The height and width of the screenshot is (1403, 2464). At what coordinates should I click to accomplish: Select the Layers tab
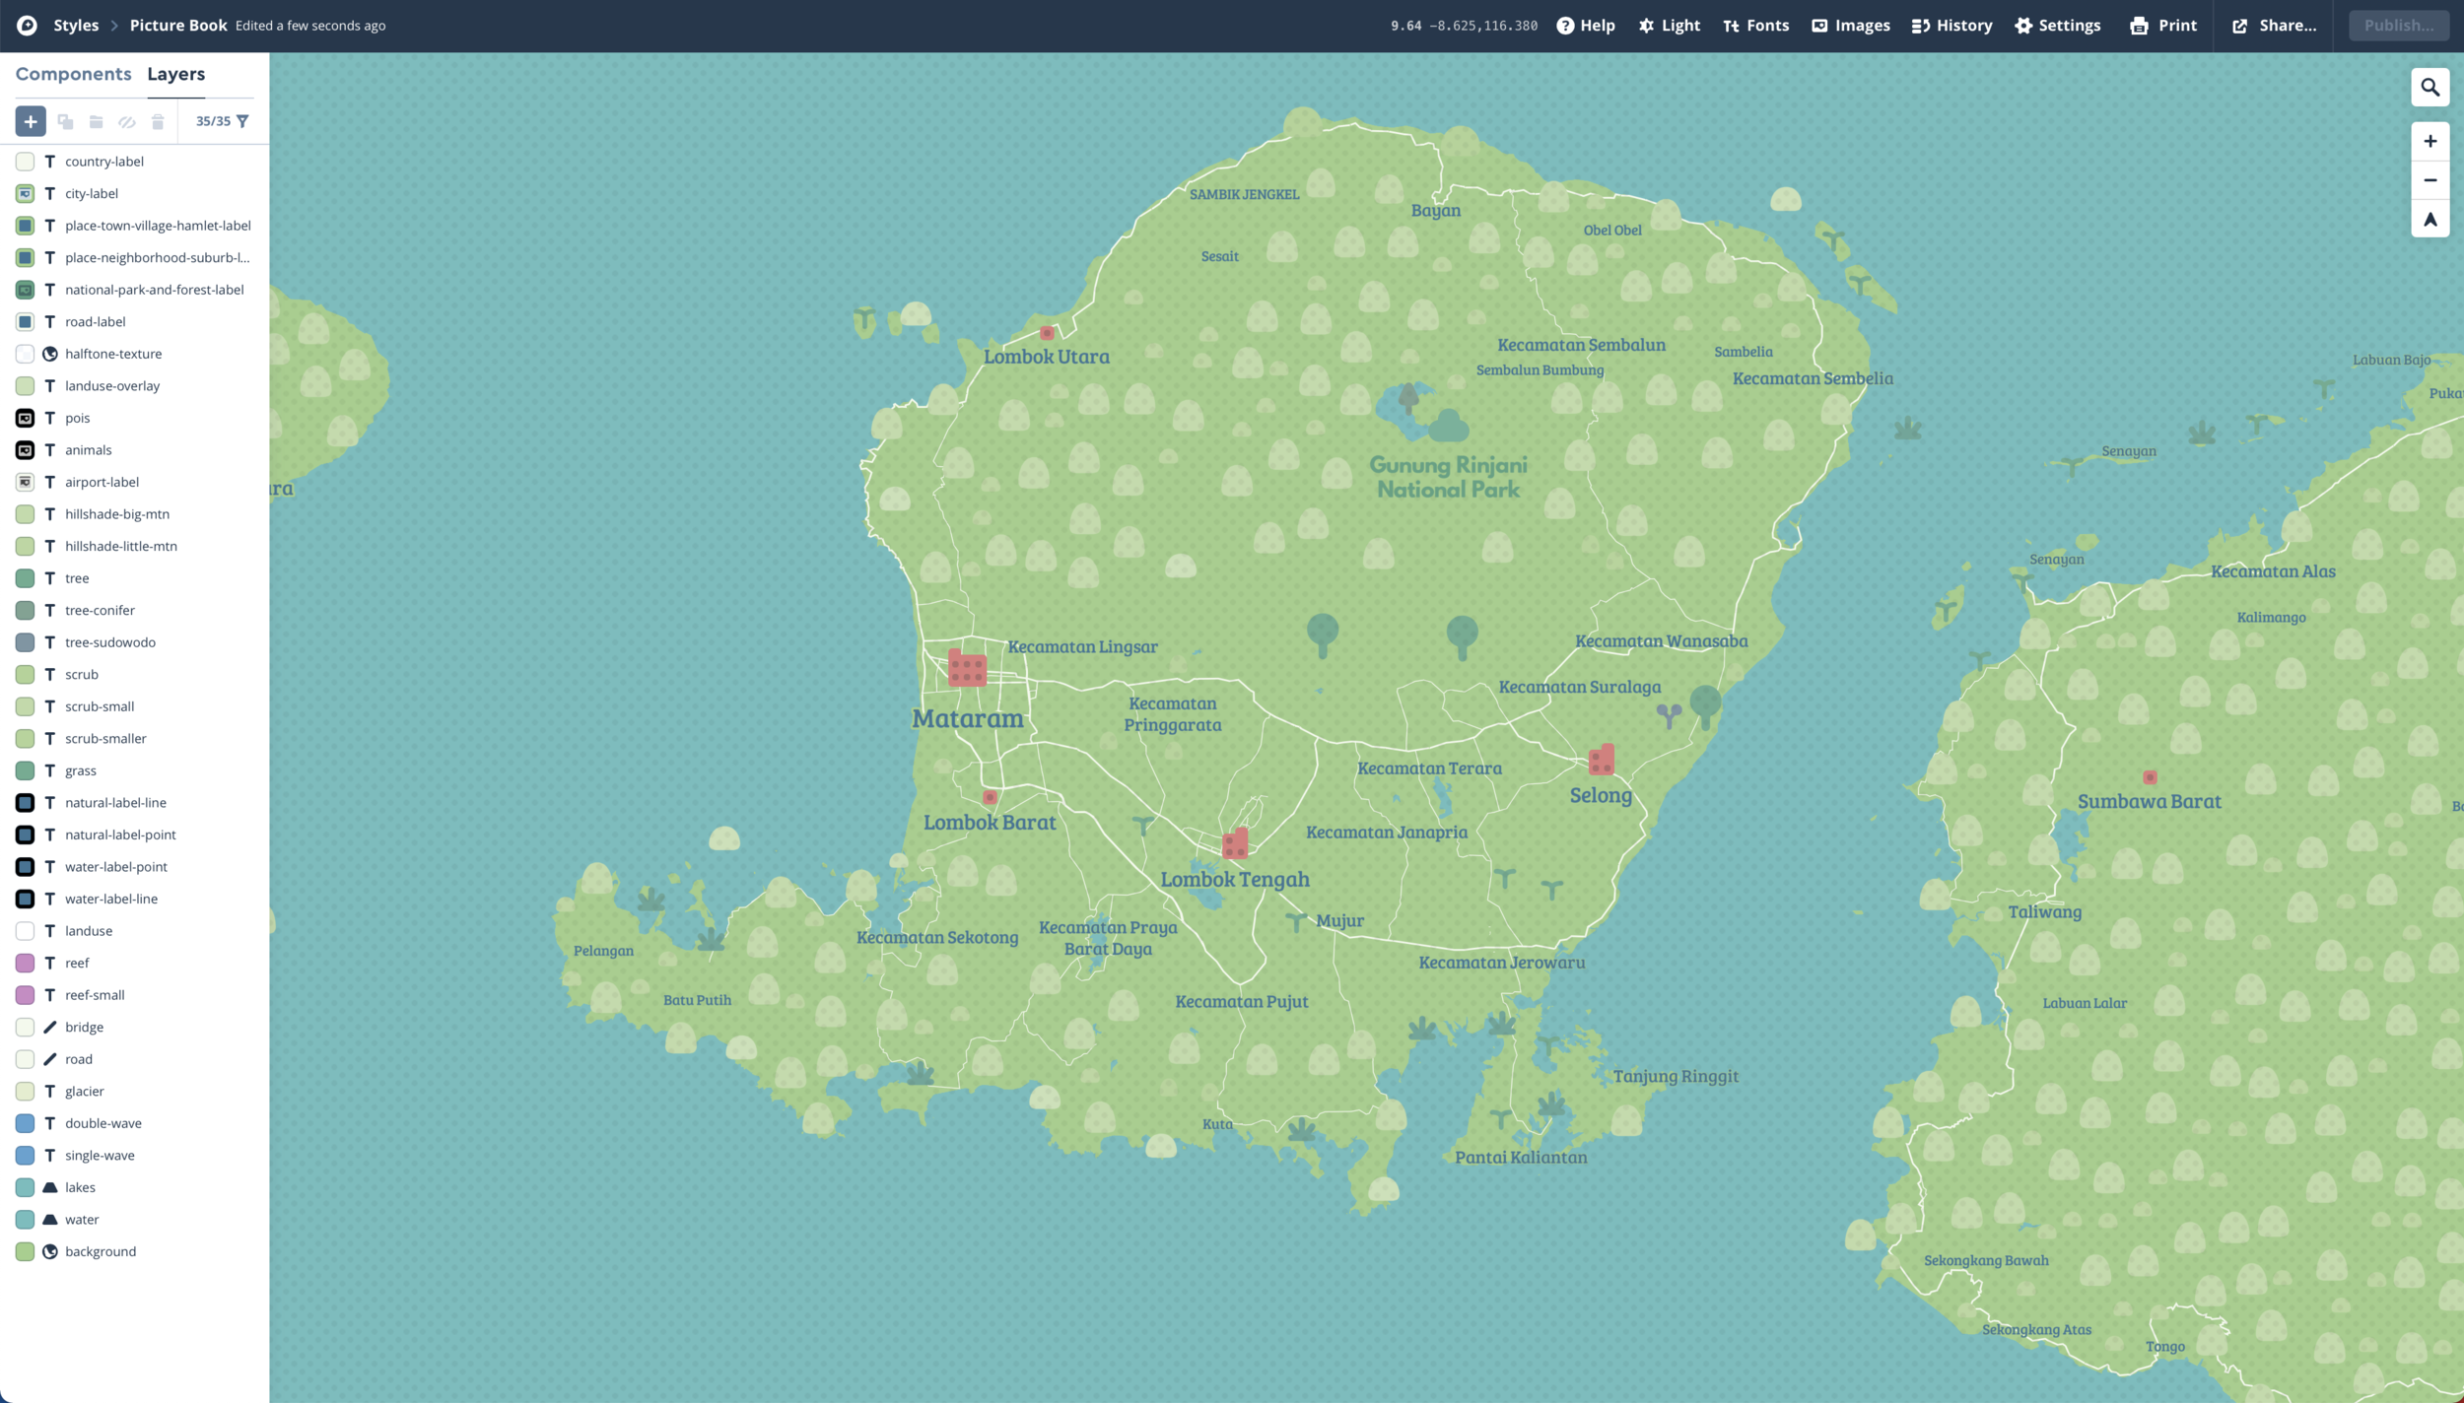click(175, 75)
